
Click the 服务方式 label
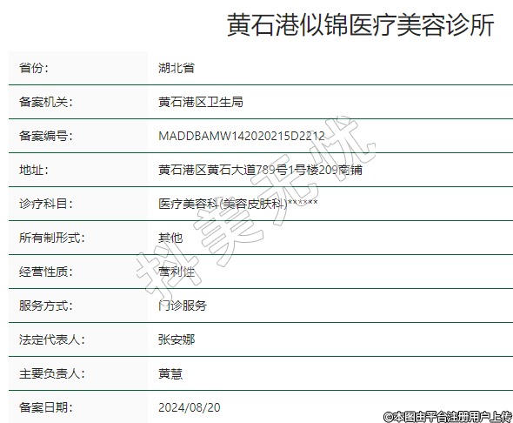point(46,305)
